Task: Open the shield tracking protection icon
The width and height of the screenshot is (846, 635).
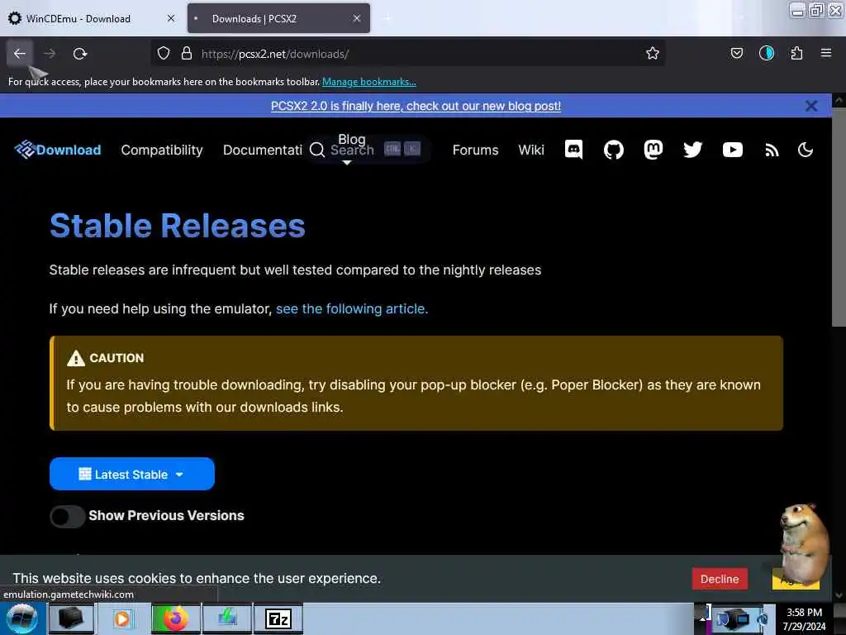Action: (x=164, y=54)
